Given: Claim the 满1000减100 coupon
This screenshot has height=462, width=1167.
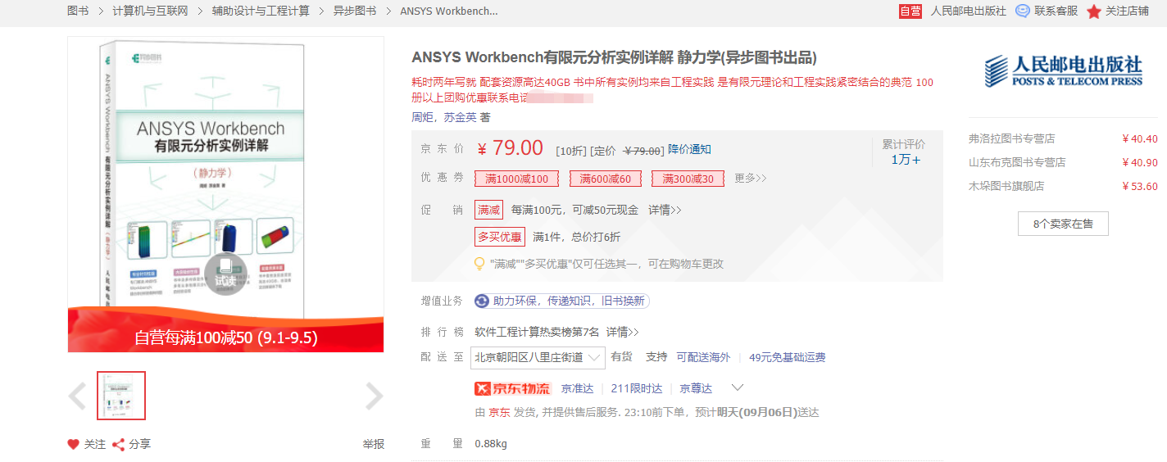Looking at the screenshot, I should [x=516, y=179].
